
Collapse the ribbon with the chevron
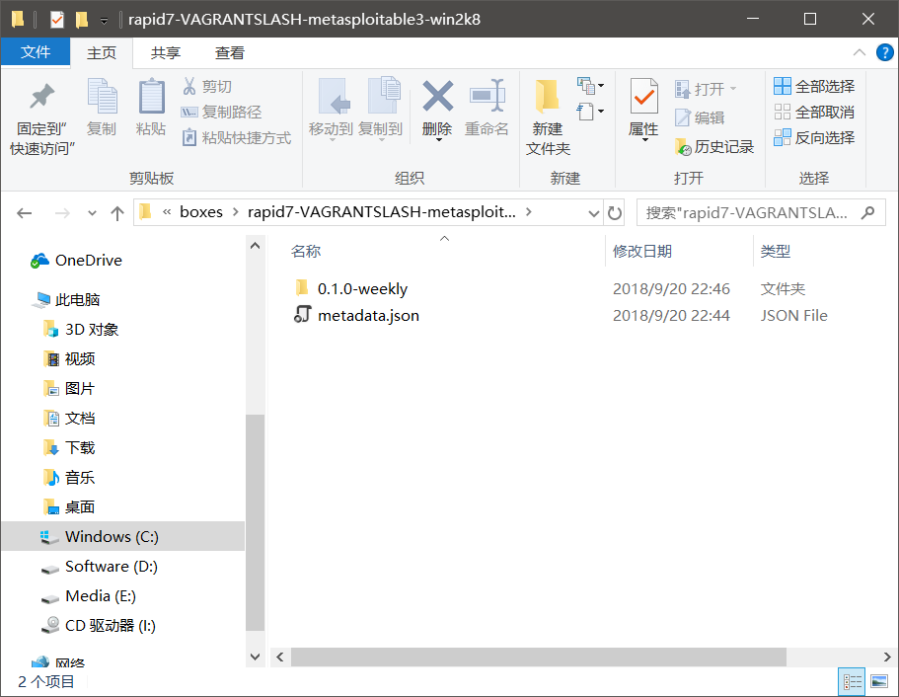click(860, 52)
